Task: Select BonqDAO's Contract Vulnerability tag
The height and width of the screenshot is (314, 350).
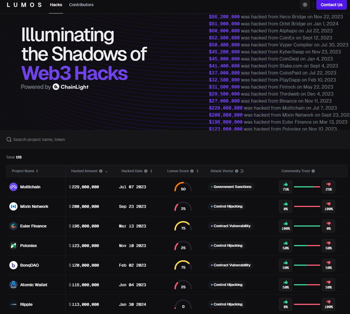Action: pos(231,265)
